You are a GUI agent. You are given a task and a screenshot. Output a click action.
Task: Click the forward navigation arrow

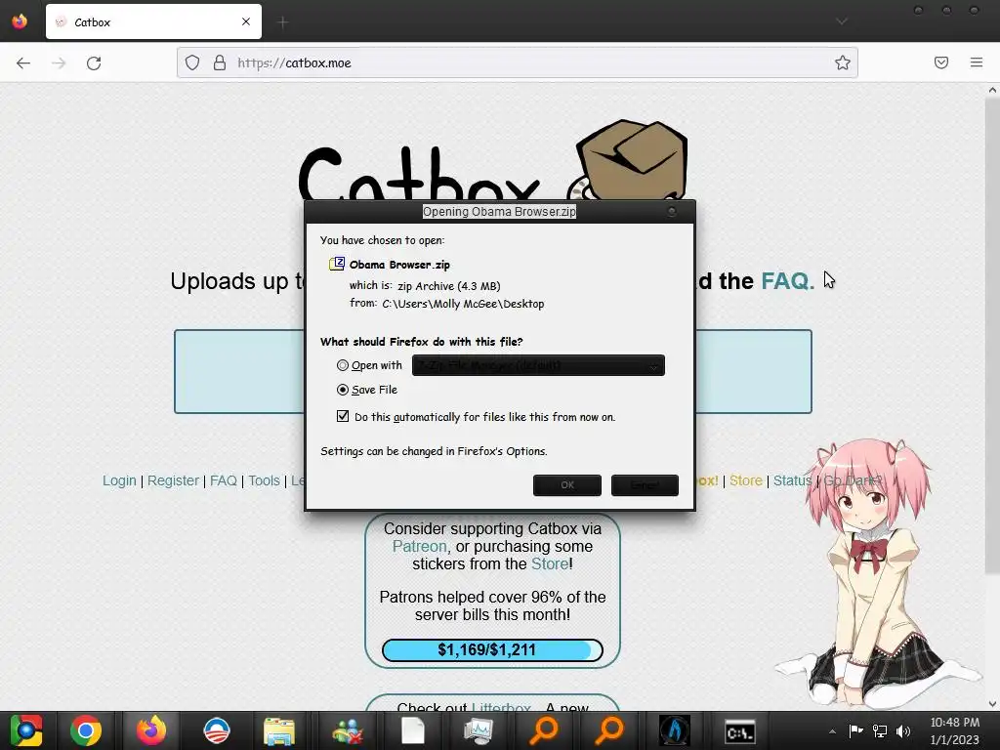click(59, 62)
